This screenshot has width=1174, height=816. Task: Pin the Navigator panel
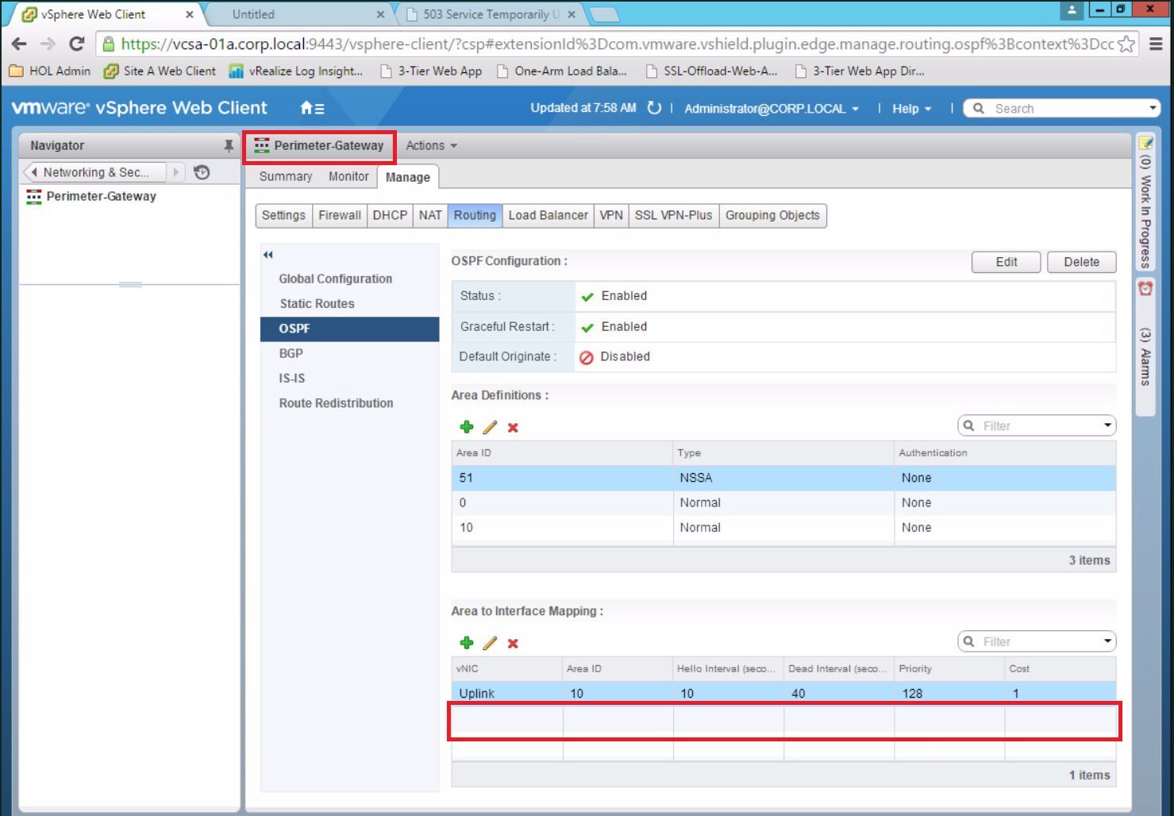click(229, 145)
